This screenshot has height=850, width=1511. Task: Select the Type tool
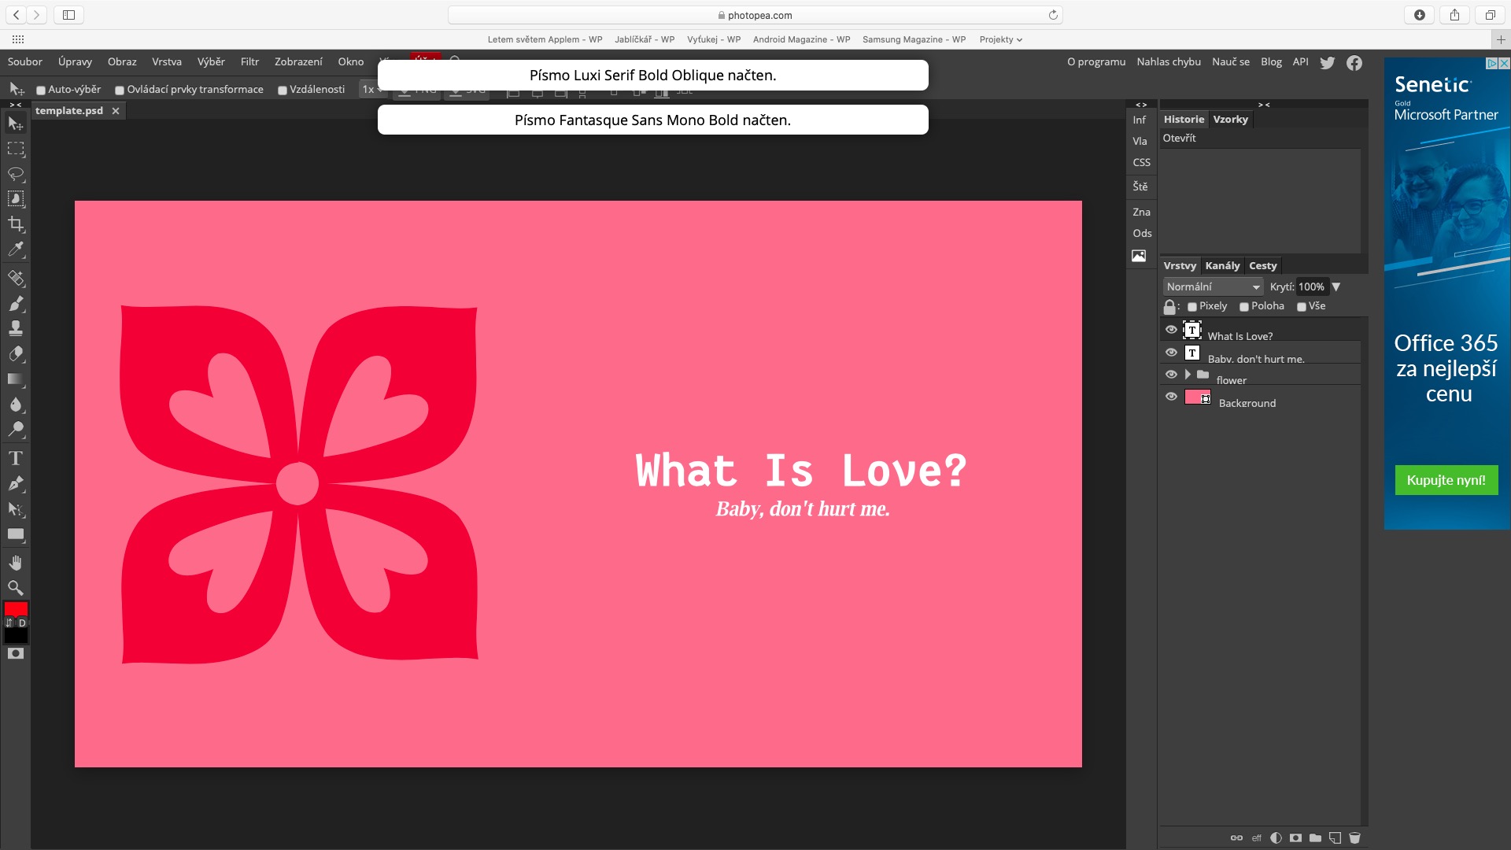click(16, 458)
